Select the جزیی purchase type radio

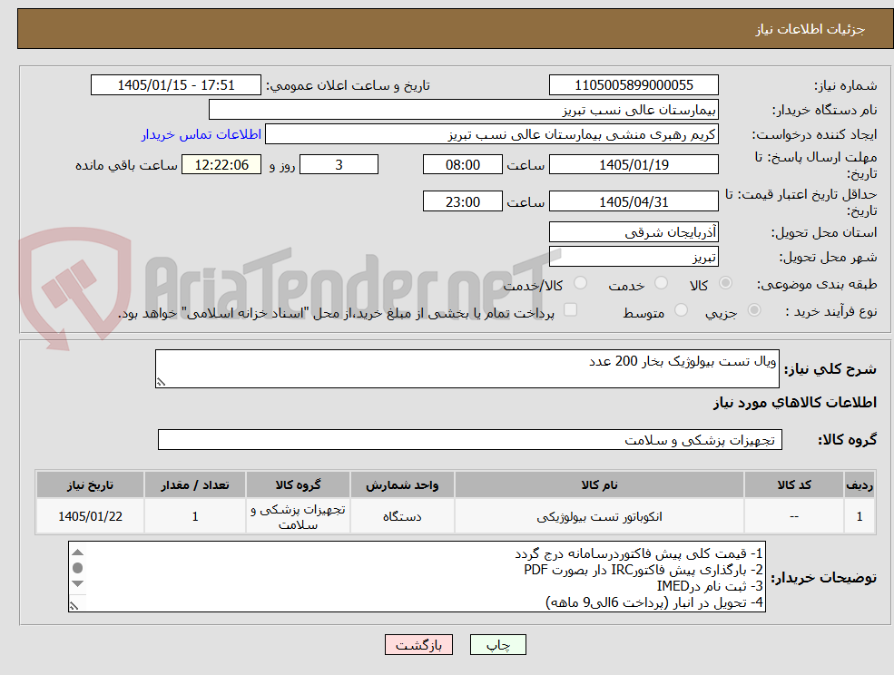coord(753,310)
